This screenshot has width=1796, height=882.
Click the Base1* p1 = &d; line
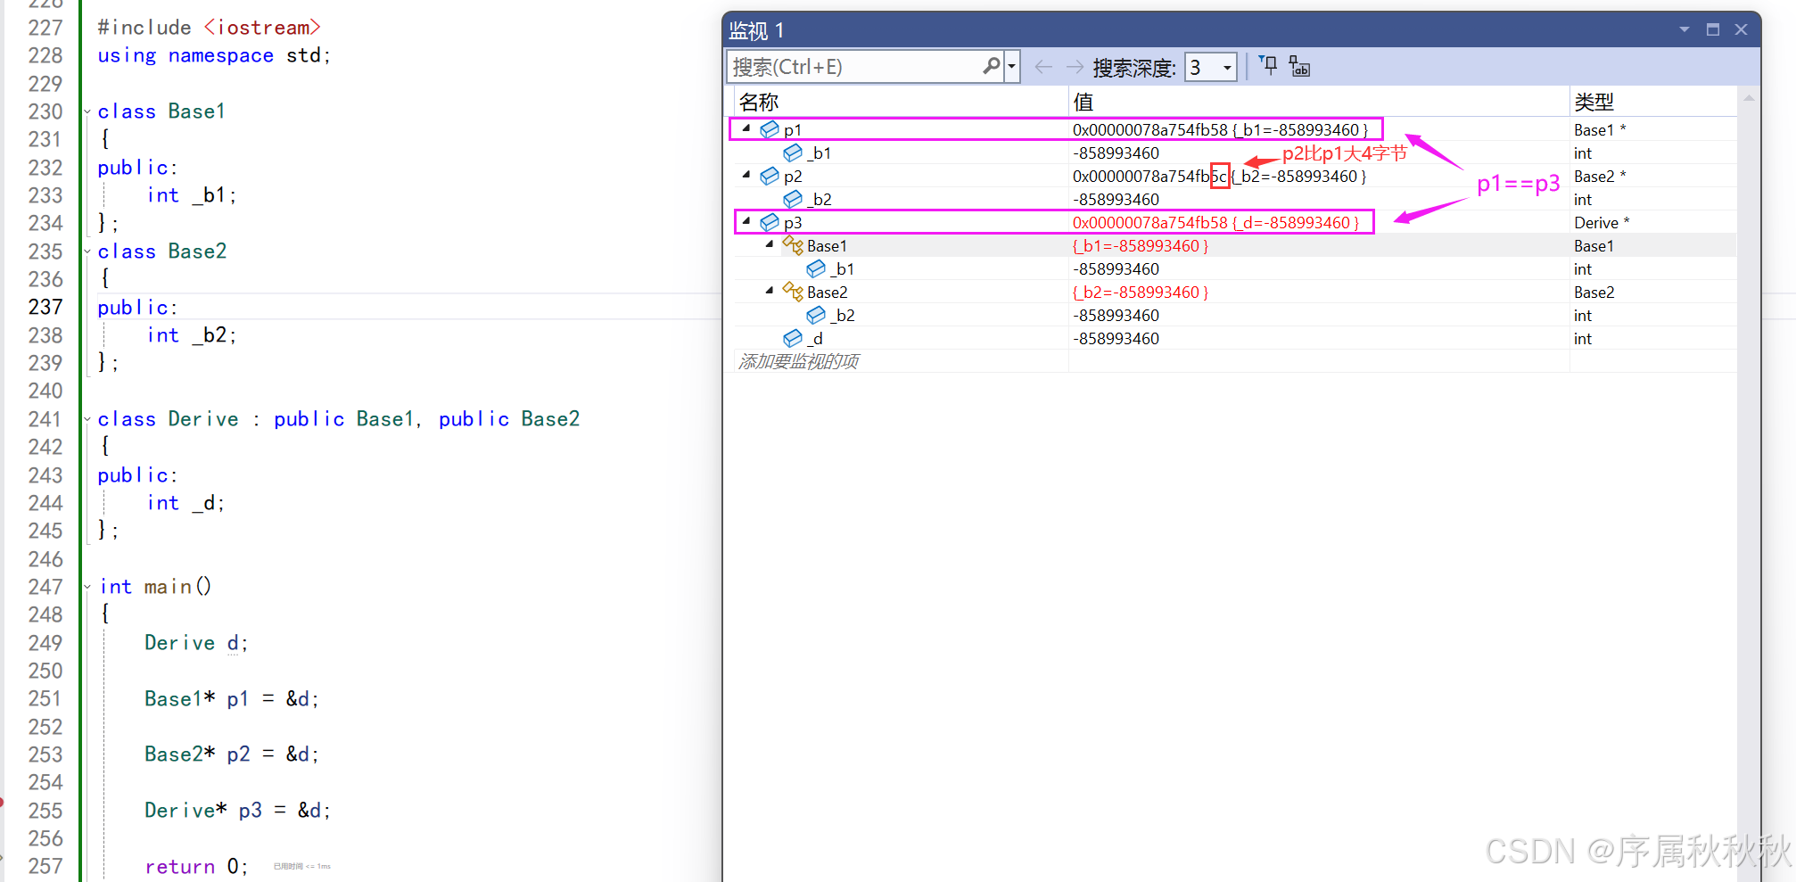[x=232, y=698]
